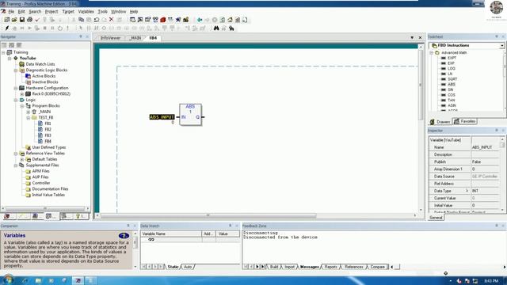Click the Navigator toolbar window icon

tap(132, 20)
